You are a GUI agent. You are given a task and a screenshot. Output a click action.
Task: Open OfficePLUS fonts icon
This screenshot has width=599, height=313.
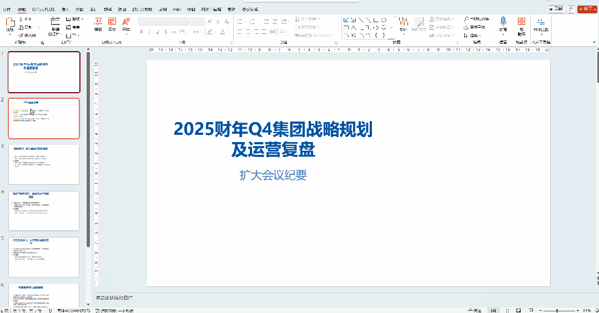(x=125, y=22)
